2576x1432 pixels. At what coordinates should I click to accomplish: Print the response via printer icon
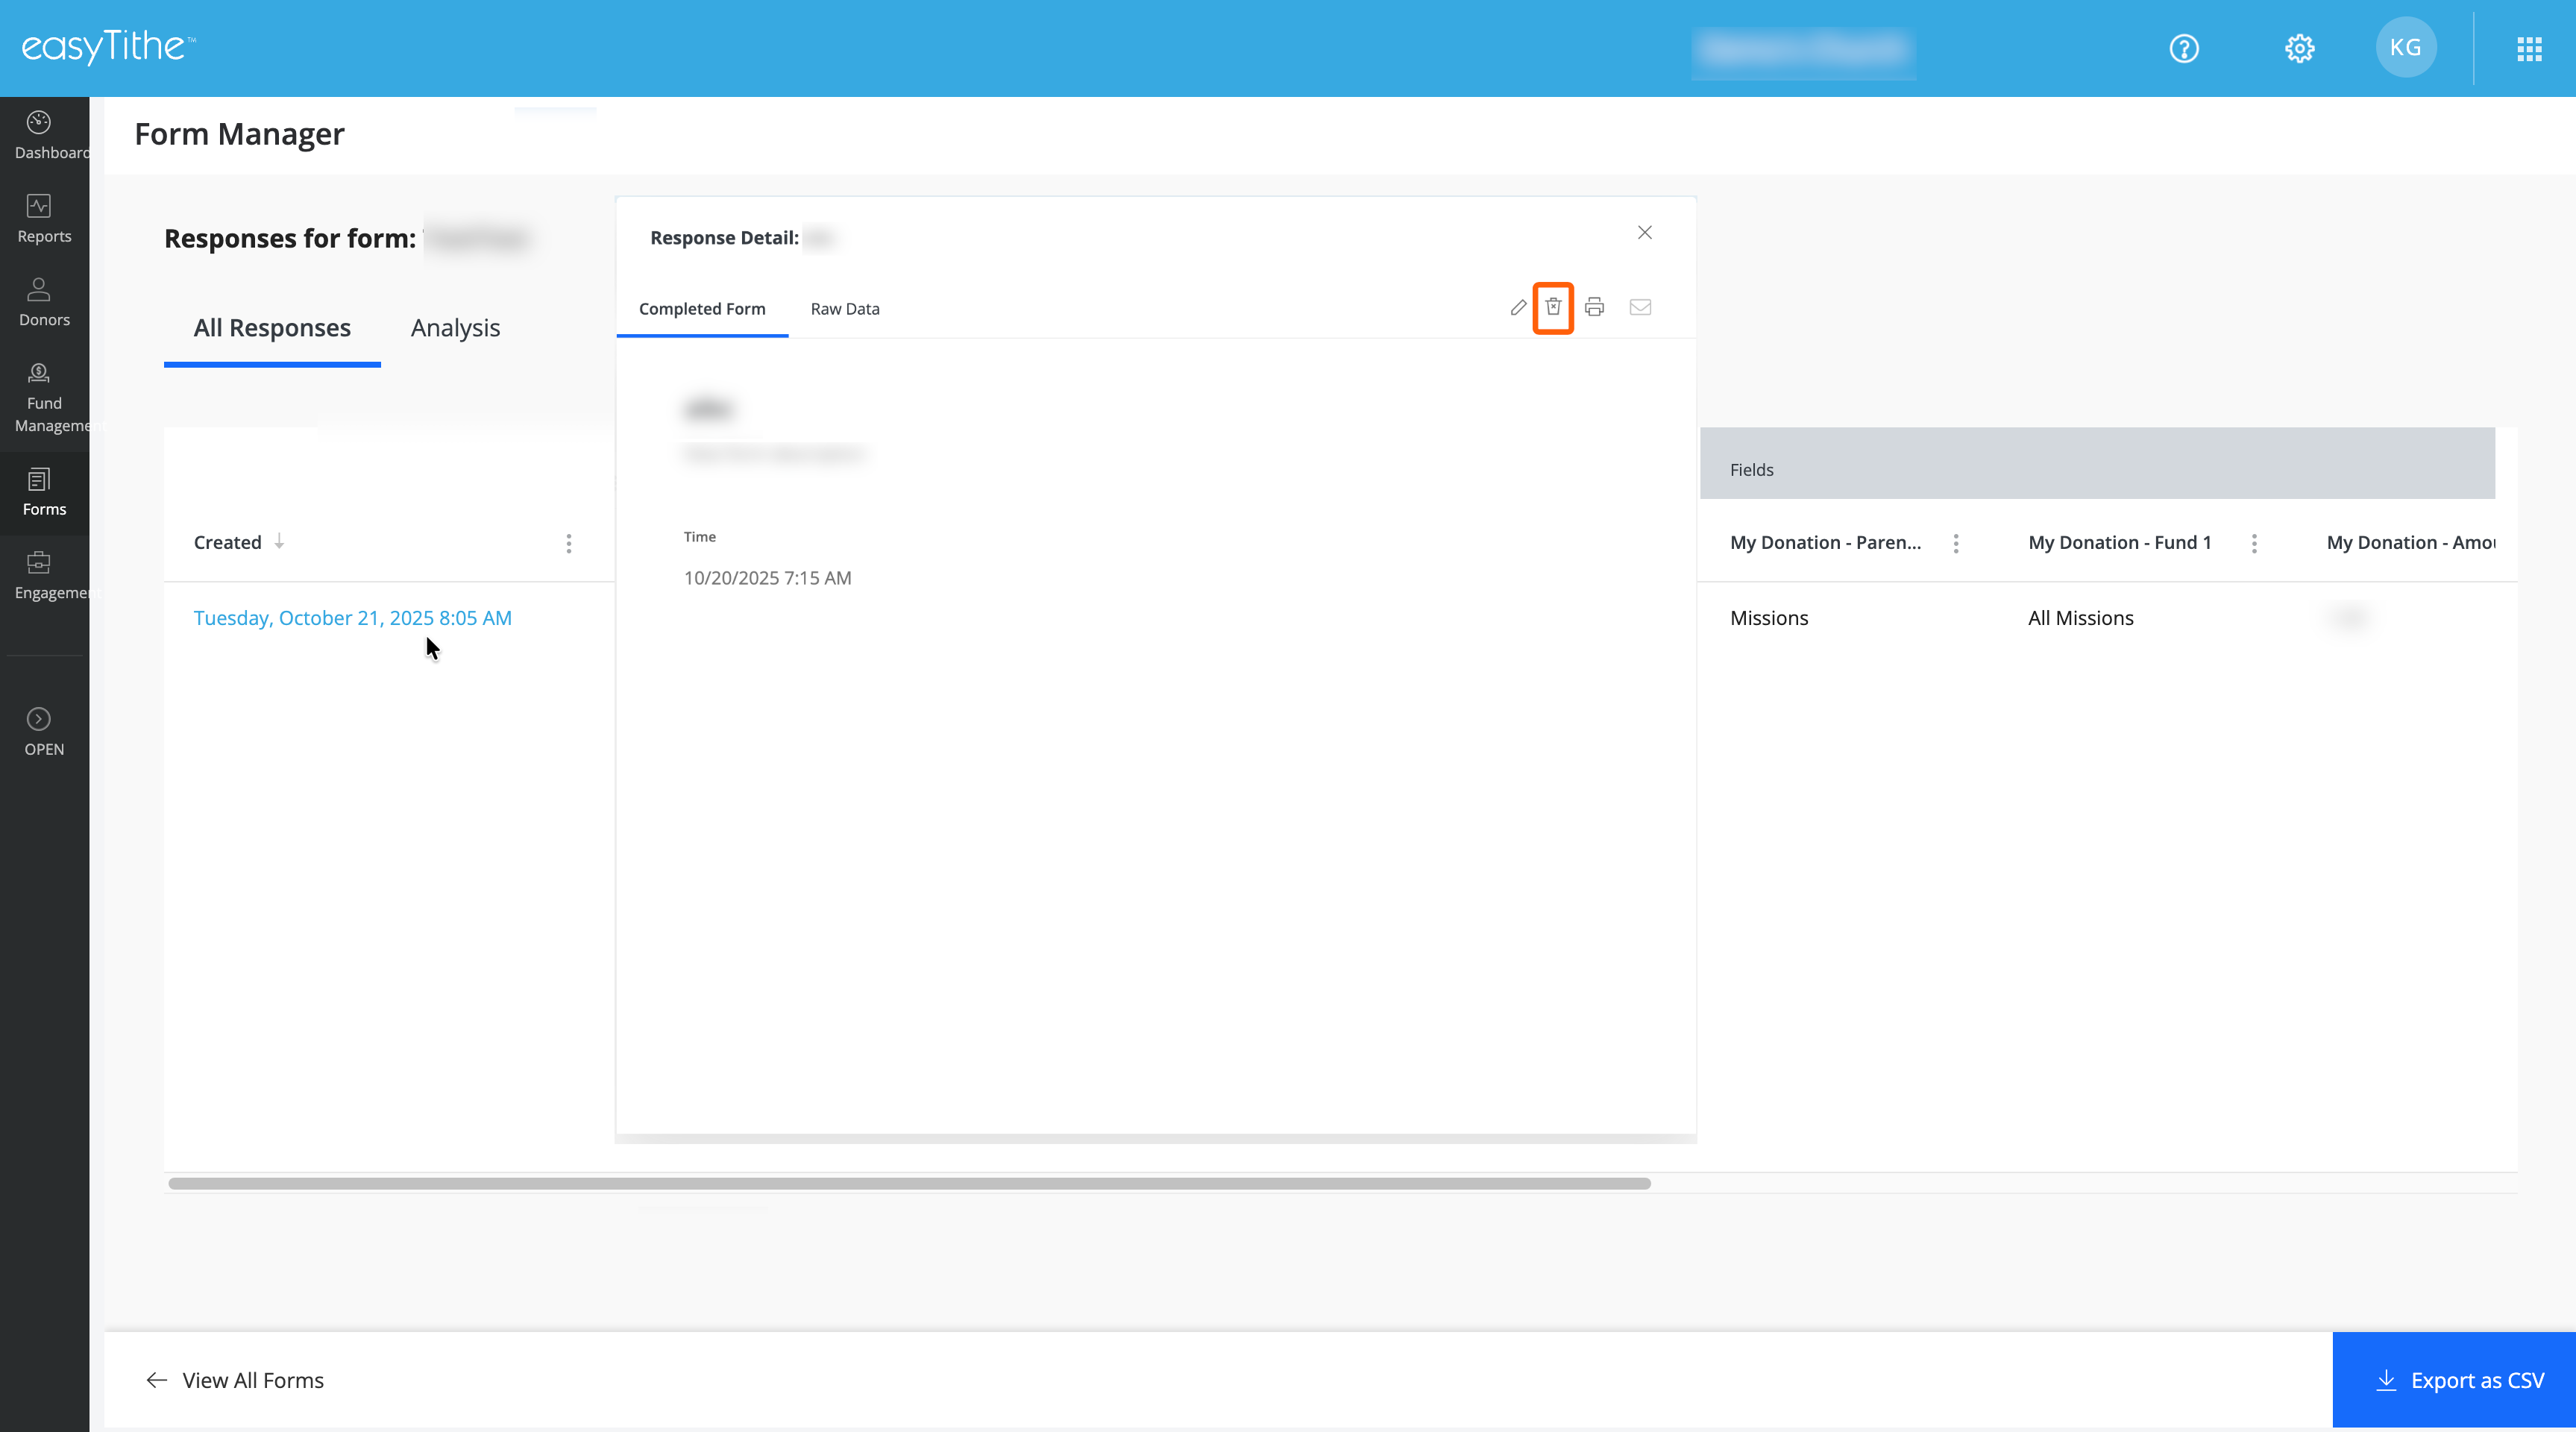tap(1595, 307)
